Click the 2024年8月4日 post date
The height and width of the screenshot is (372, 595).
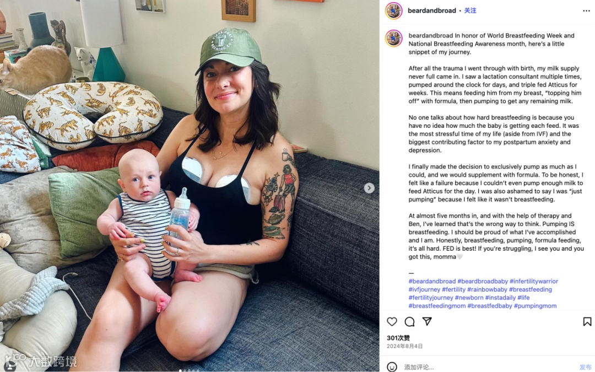tap(404, 346)
